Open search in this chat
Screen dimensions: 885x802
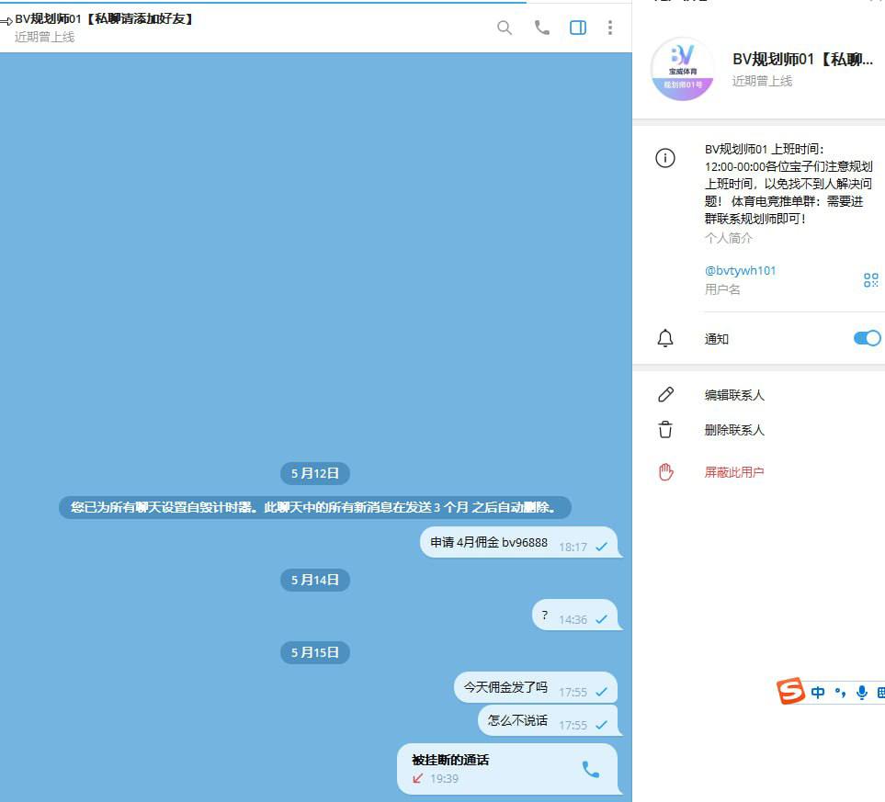point(505,28)
